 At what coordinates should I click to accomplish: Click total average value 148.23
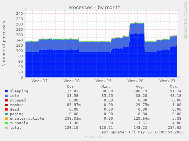pos(140,128)
